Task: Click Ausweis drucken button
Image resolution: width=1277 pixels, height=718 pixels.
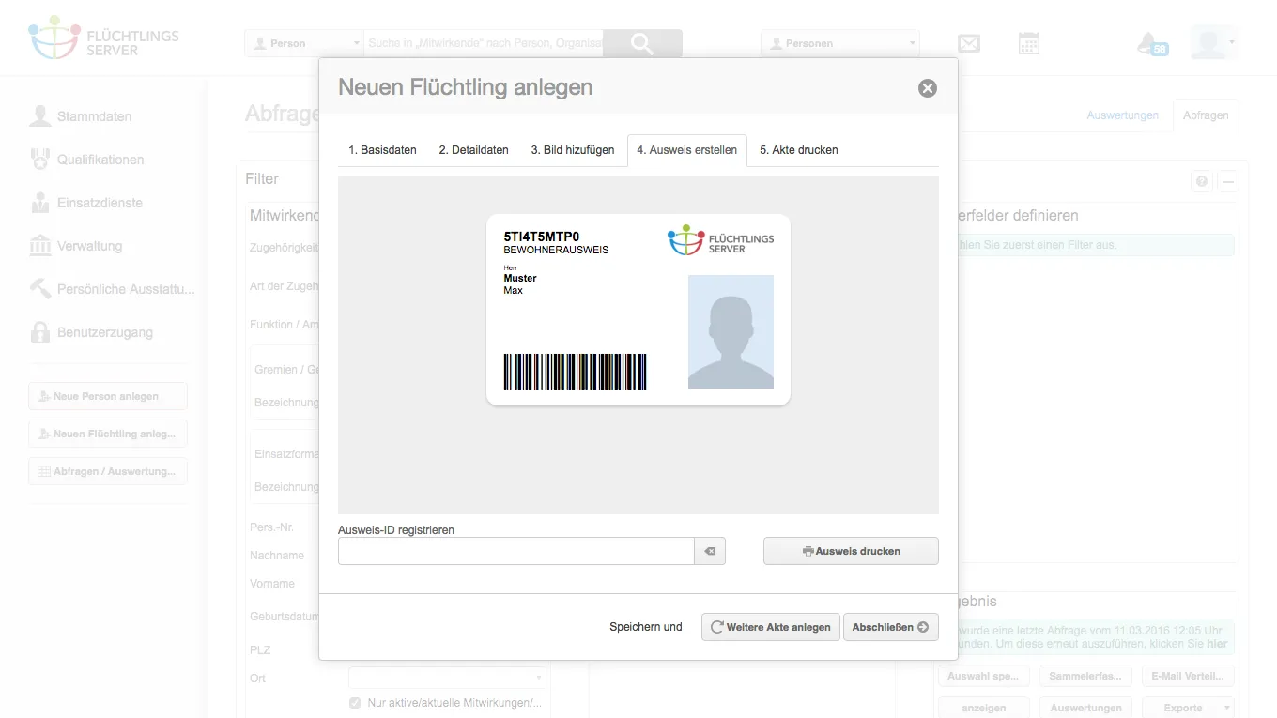Action: click(x=851, y=551)
